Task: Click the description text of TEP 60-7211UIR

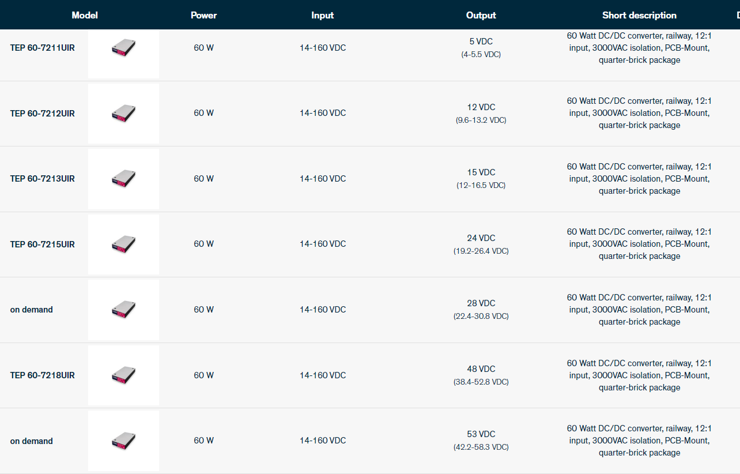Action: (x=639, y=48)
